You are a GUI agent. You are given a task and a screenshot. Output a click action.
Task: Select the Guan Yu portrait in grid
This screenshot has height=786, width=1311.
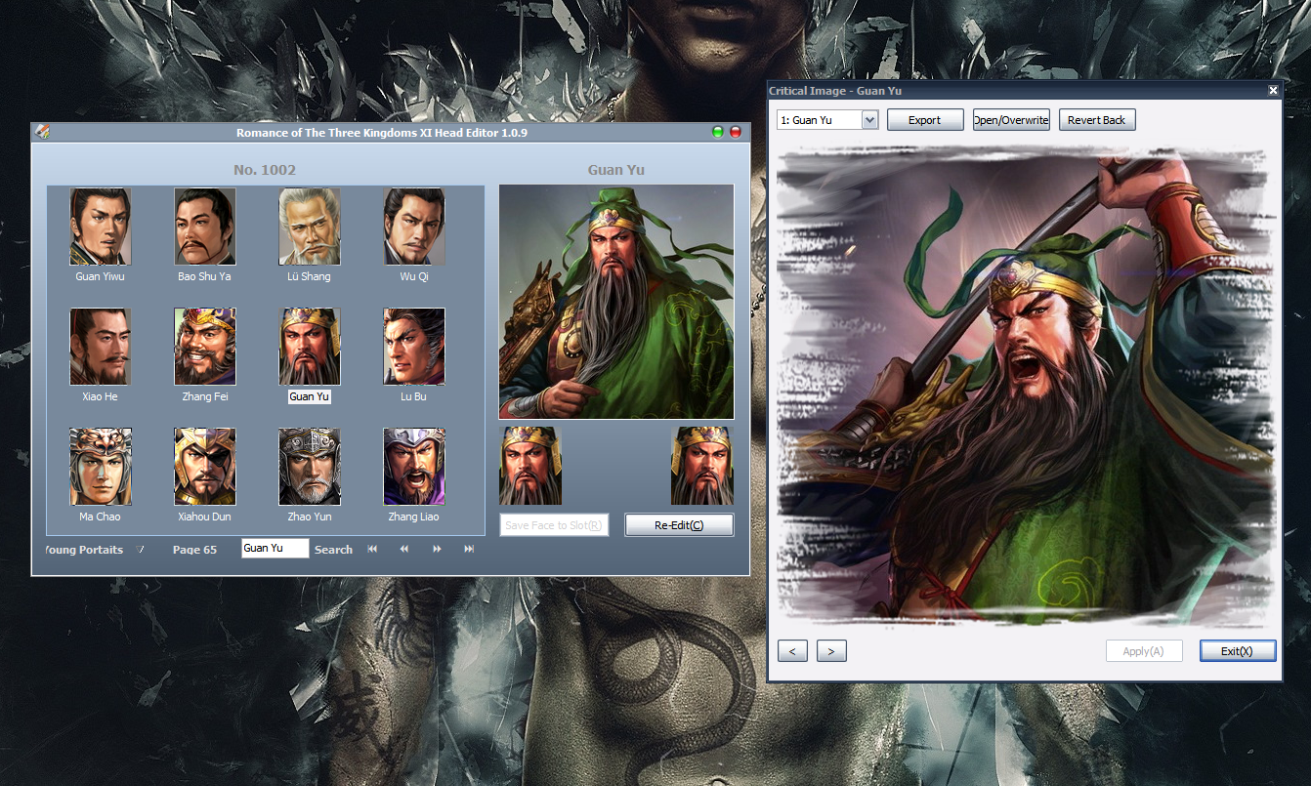310,347
